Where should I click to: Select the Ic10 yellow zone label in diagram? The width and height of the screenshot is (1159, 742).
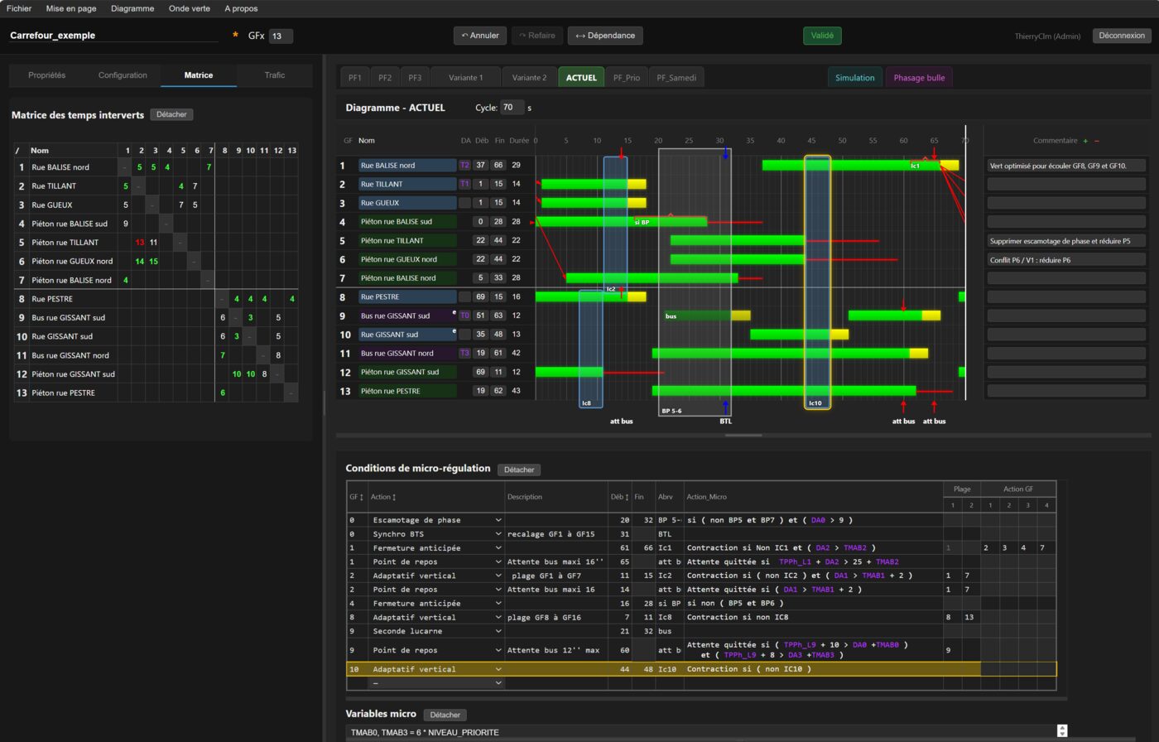click(x=815, y=403)
